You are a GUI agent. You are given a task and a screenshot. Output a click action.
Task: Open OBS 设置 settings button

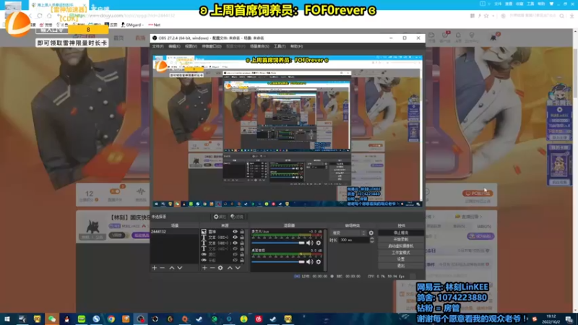coord(401,259)
